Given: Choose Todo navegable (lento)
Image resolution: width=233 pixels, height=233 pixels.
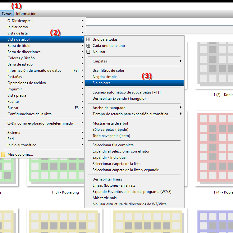Looking at the screenshot, I should click(134, 136).
